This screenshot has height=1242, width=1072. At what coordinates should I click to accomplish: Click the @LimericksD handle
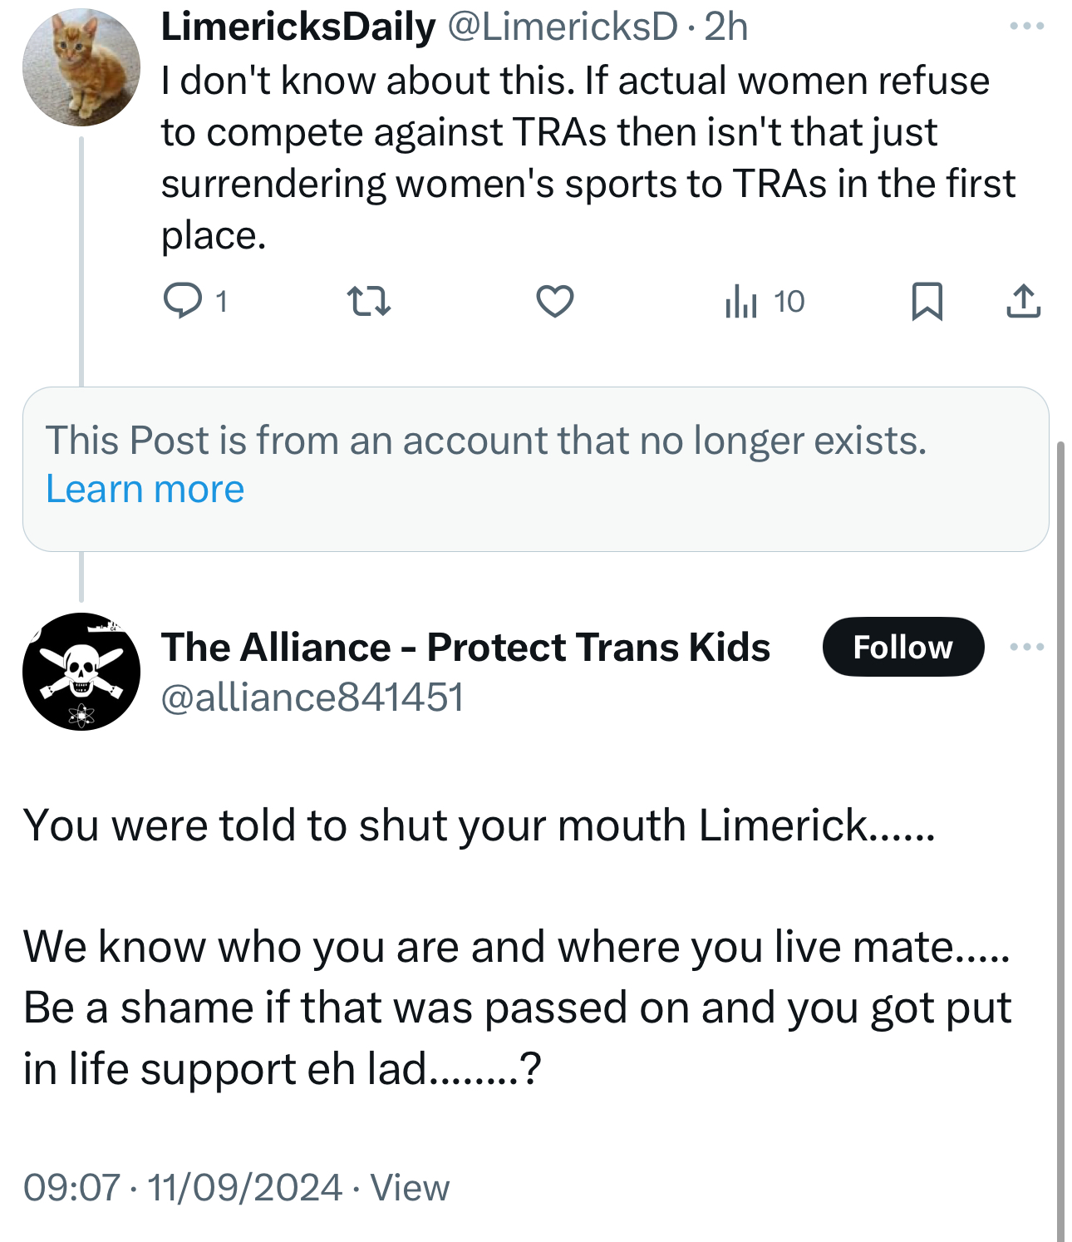(563, 27)
